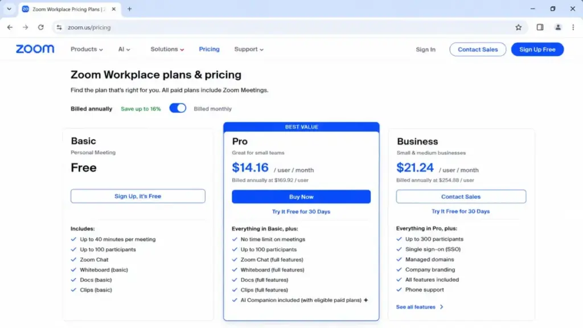The image size is (583, 328).
Task: Expand the Support menu
Action: click(249, 49)
